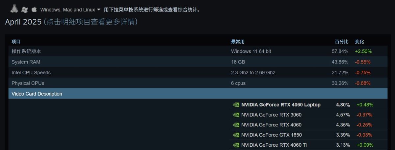
Task: Open the Windows, Mac and Linux dropdown
Action: click(70, 10)
